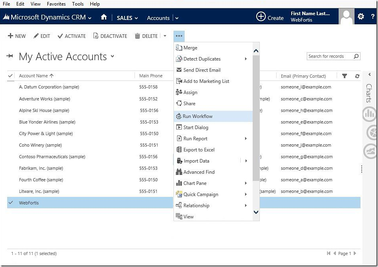Image resolution: width=378 pixels, height=267 pixels.
Task: Open the filter funnel icon in grid header
Action: click(345, 76)
